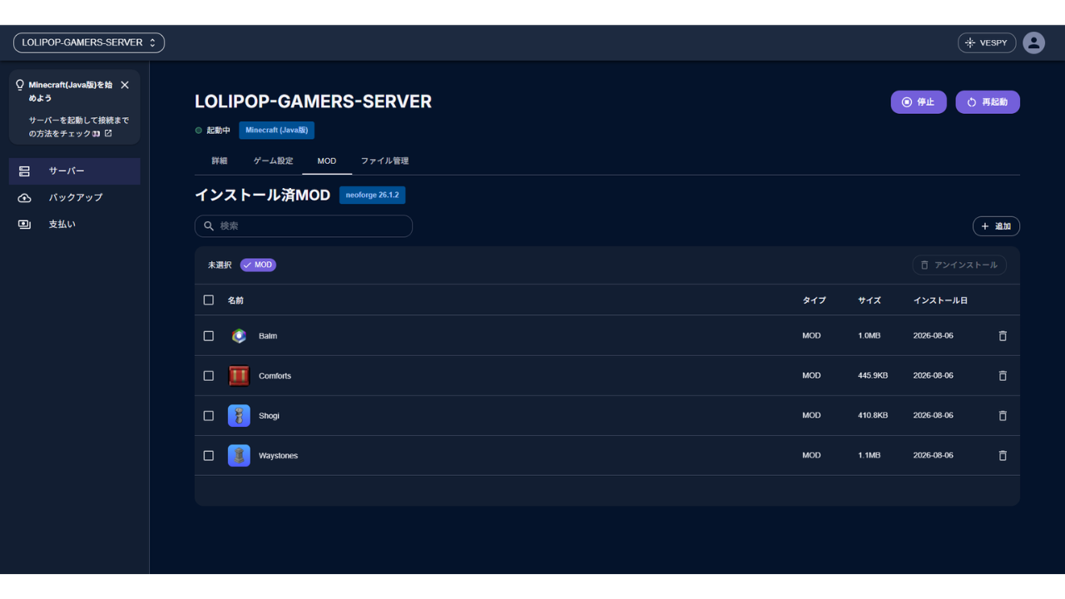Check the Comforts mod checkbox
The height and width of the screenshot is (599, 1065).
[209, 376]
